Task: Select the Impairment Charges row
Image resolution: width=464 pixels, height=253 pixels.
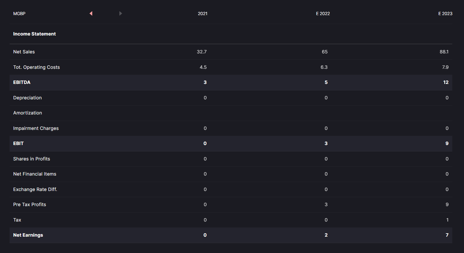Action: (x=36, y=128)
